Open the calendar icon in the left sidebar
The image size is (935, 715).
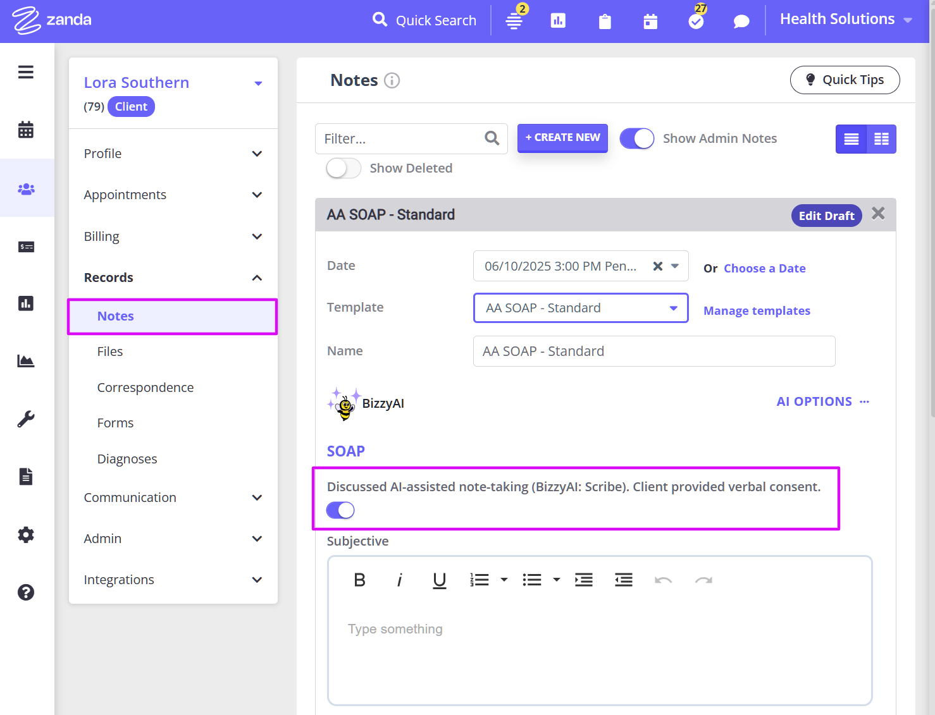pos(26,129)
